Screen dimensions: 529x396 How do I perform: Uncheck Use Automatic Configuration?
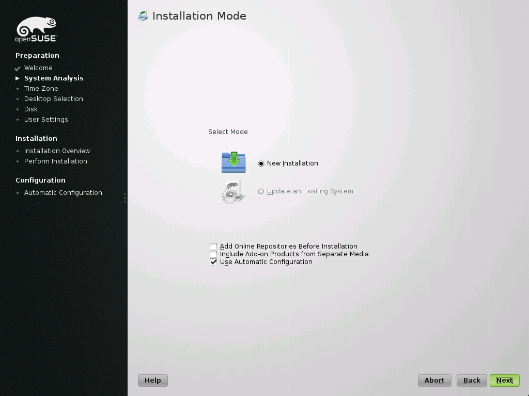[x=213, y=262]
